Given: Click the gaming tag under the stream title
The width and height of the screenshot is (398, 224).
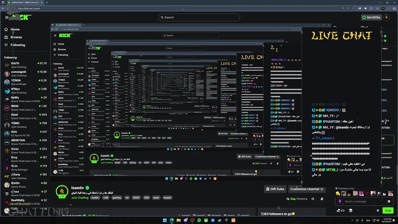Looking at the screenshot, I should [x=117, y=198].
